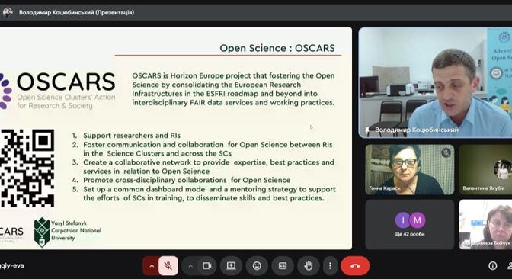Click the 'Open Science : OSCARS' slide title
Screen dimensions: 512x279
click(277, 48)
